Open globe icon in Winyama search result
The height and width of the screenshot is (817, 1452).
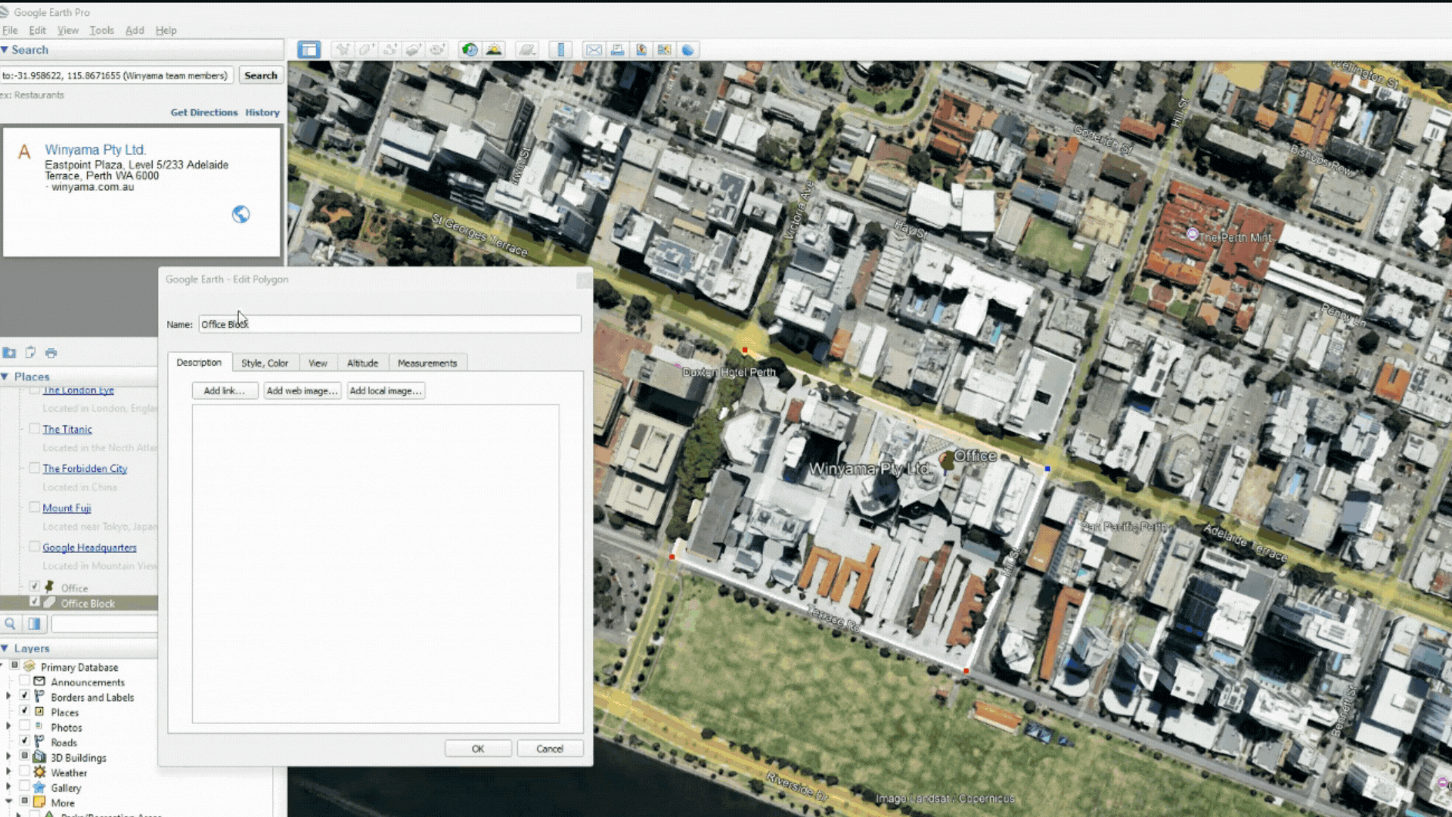click(x=240, y=215)
